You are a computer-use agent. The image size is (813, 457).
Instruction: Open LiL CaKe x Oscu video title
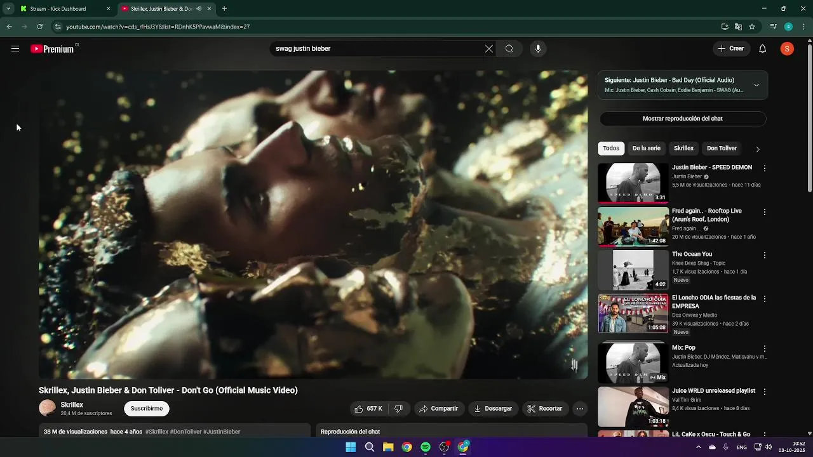tap(711, 434)
